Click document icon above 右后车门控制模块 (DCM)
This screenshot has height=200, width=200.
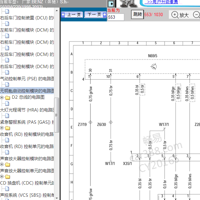point(7,60)
